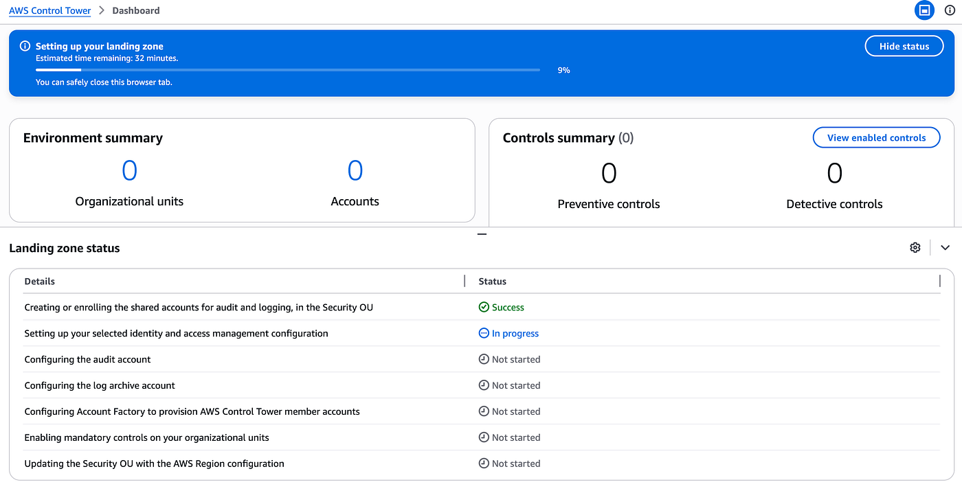
Task: Click 'You can safely close this browser tab' text
Action: click(104, 82)
